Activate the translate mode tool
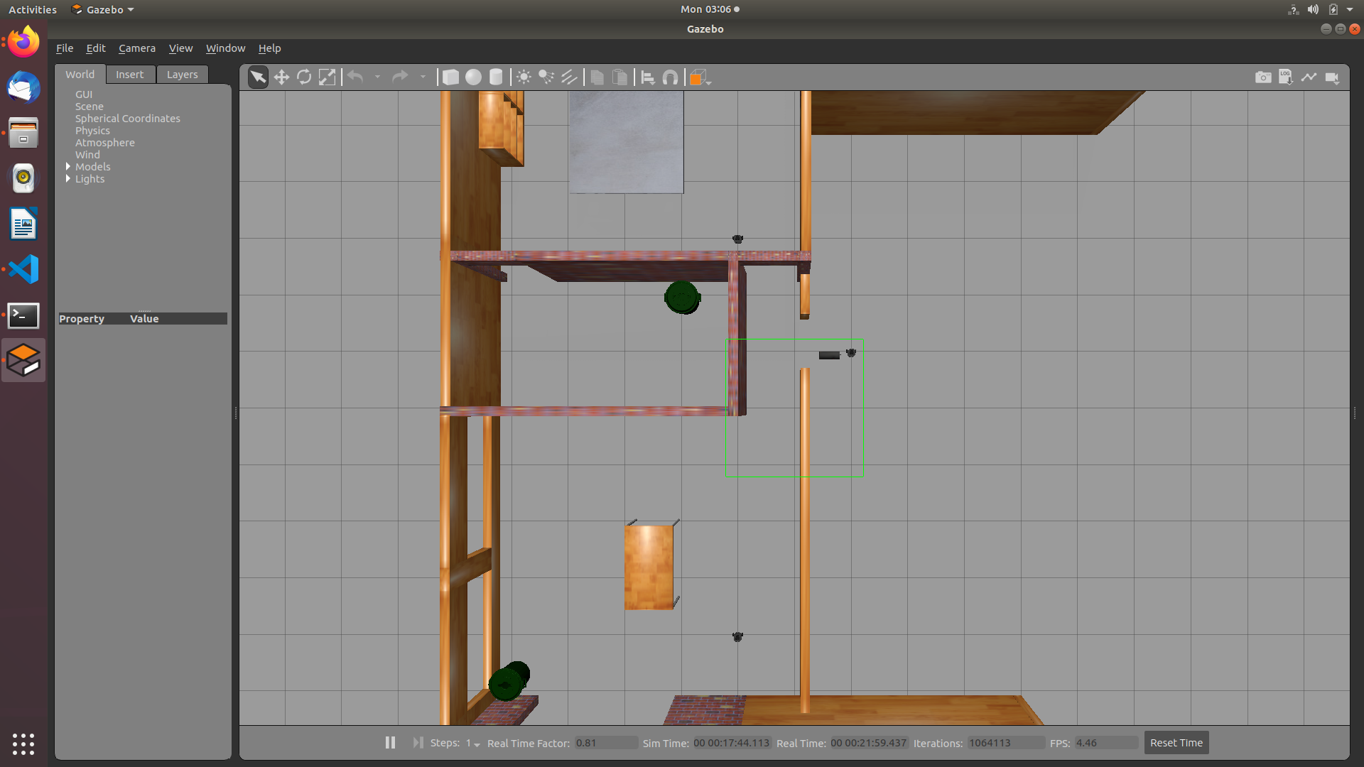 pyautogui.click(x=281, y=77)
